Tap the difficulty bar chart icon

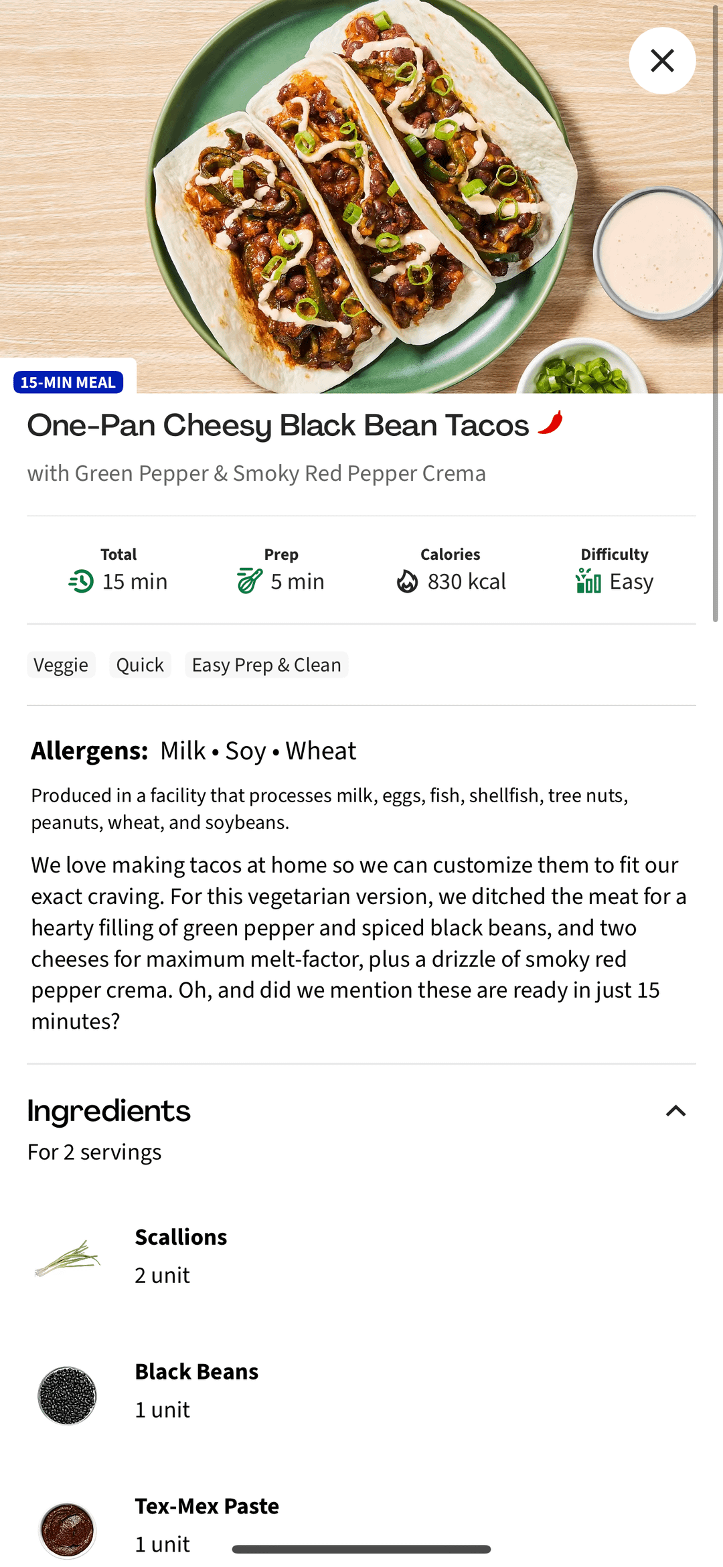pyautogui.click(x=588, y=581)
